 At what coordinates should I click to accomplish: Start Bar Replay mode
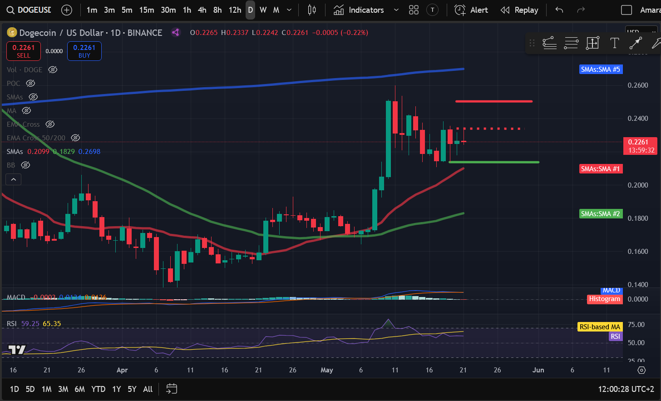pyautogui.click(x=519, y=10)
